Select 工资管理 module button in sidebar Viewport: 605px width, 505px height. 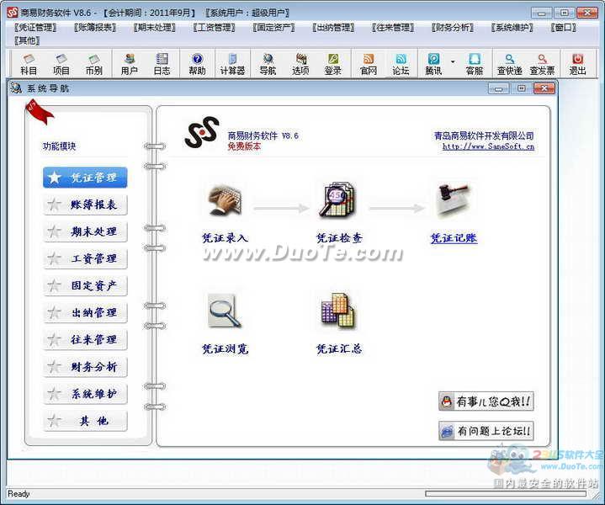click(x=85, y=258)
